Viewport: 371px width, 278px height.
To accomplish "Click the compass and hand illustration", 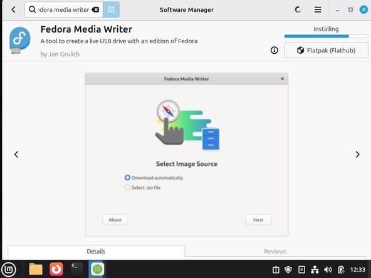I will point(187,125).
